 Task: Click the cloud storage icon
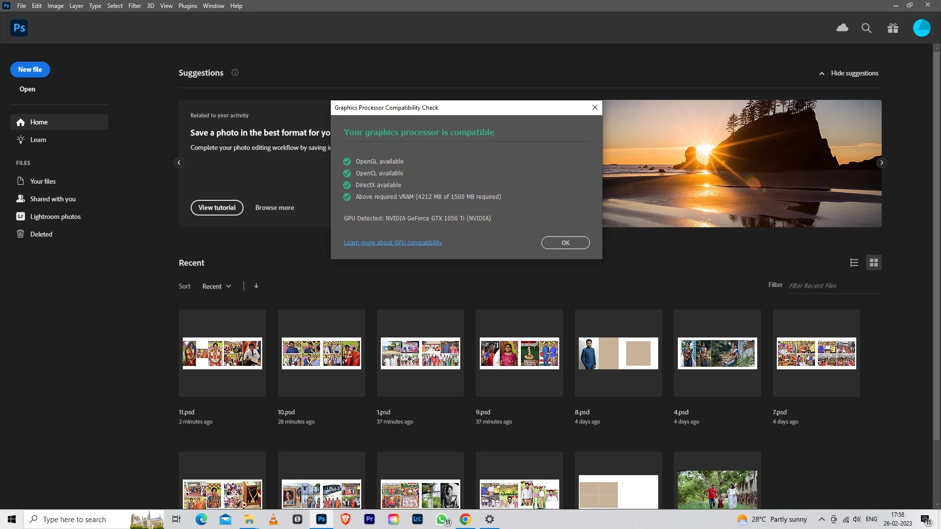click(842, 28)
